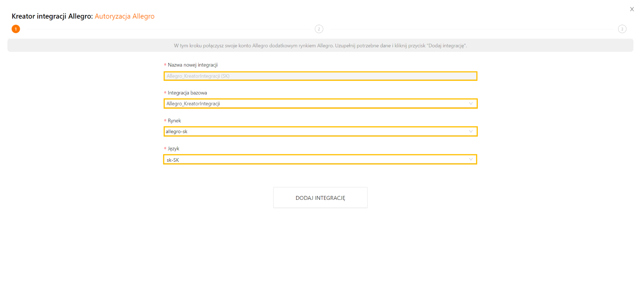The width and height of the screenshot is (640, 304).
Task: Close the Allegro integration wizard
Action: (632, 9)
